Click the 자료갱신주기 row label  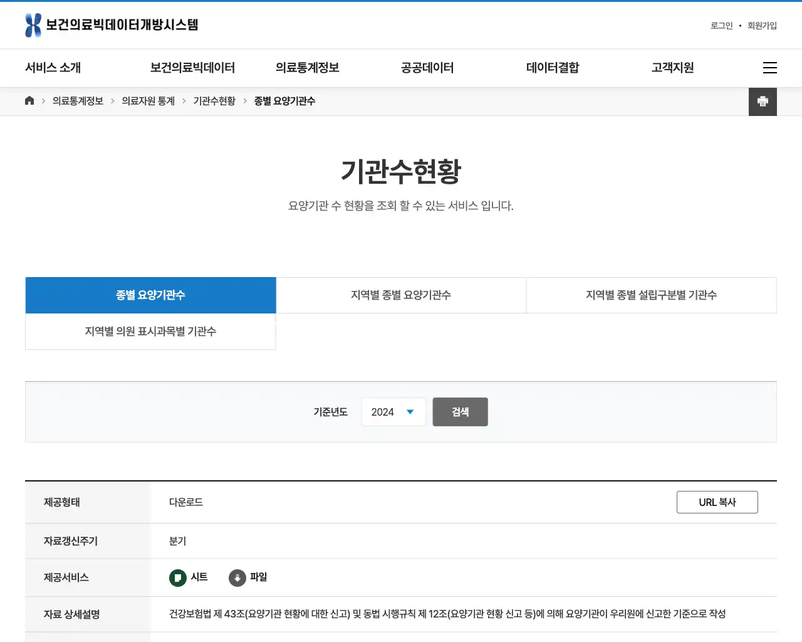71,541
